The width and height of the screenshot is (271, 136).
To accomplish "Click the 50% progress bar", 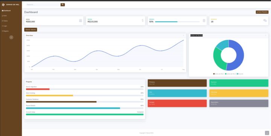I will click(x=177, y=21).
